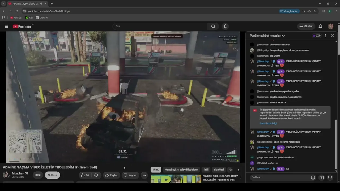Click the search magnifier button
Viewport: 340px width, 191px height.
coord(213,27)
